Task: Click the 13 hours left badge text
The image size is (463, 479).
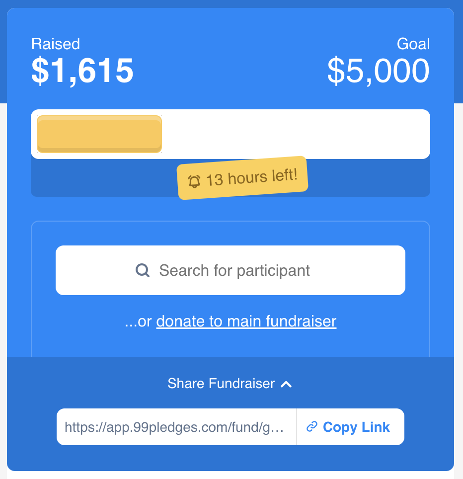Action: pyautogui.click(x=251, y=178)
